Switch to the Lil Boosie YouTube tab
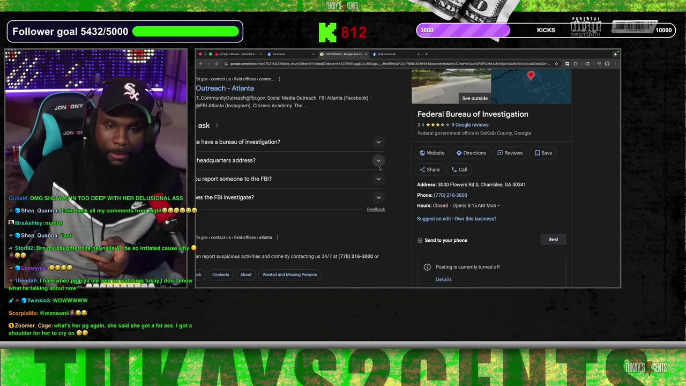686x386 pixels. [238, 54]
